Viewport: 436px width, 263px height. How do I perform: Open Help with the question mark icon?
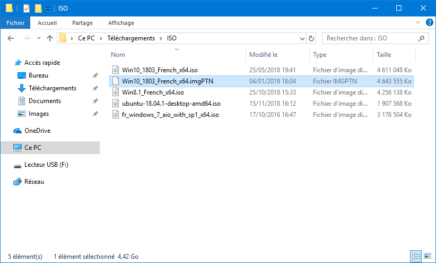pos(429,22)
